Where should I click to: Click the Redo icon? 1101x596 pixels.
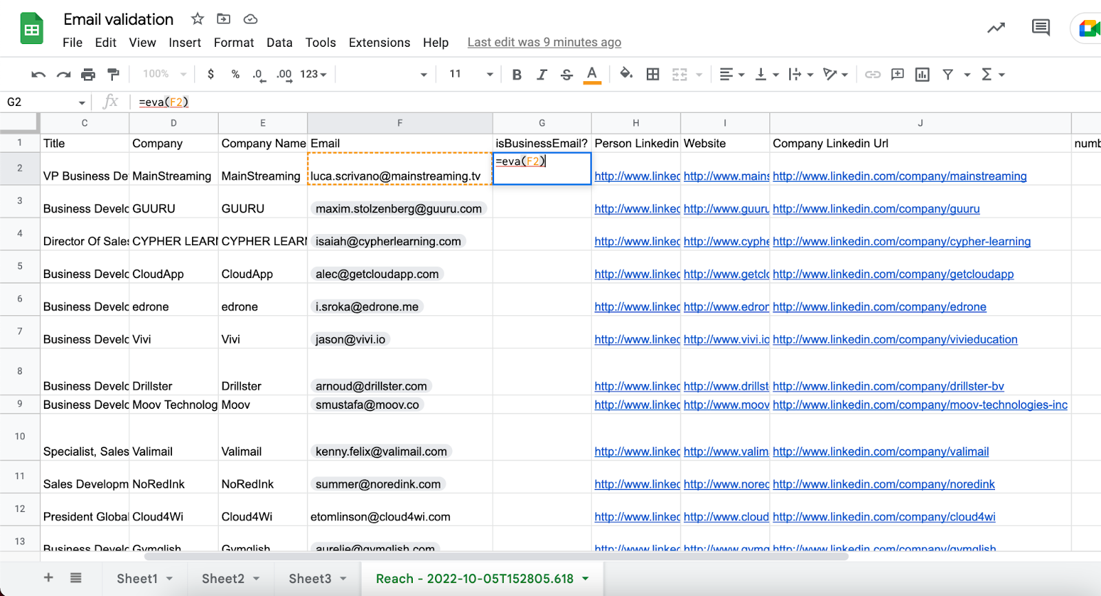pyautogui.click(x=63, y=74)
